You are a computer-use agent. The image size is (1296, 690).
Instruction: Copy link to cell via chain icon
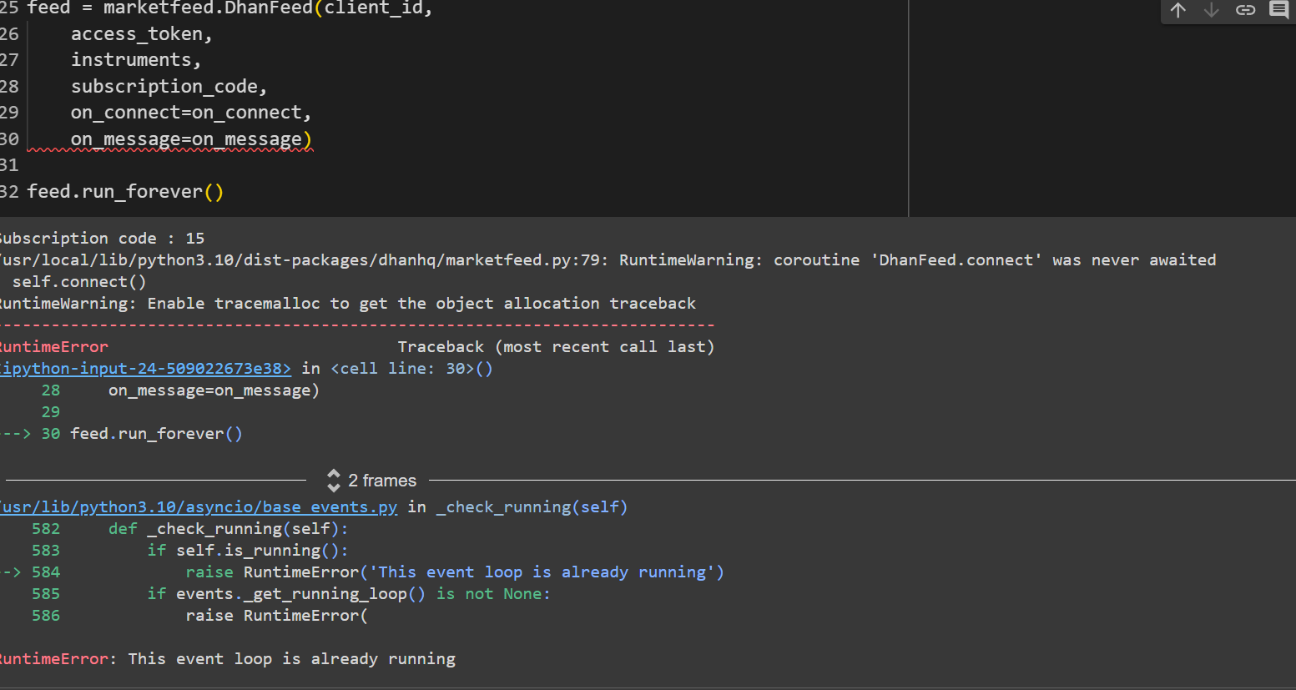[x=1245, y=10]
